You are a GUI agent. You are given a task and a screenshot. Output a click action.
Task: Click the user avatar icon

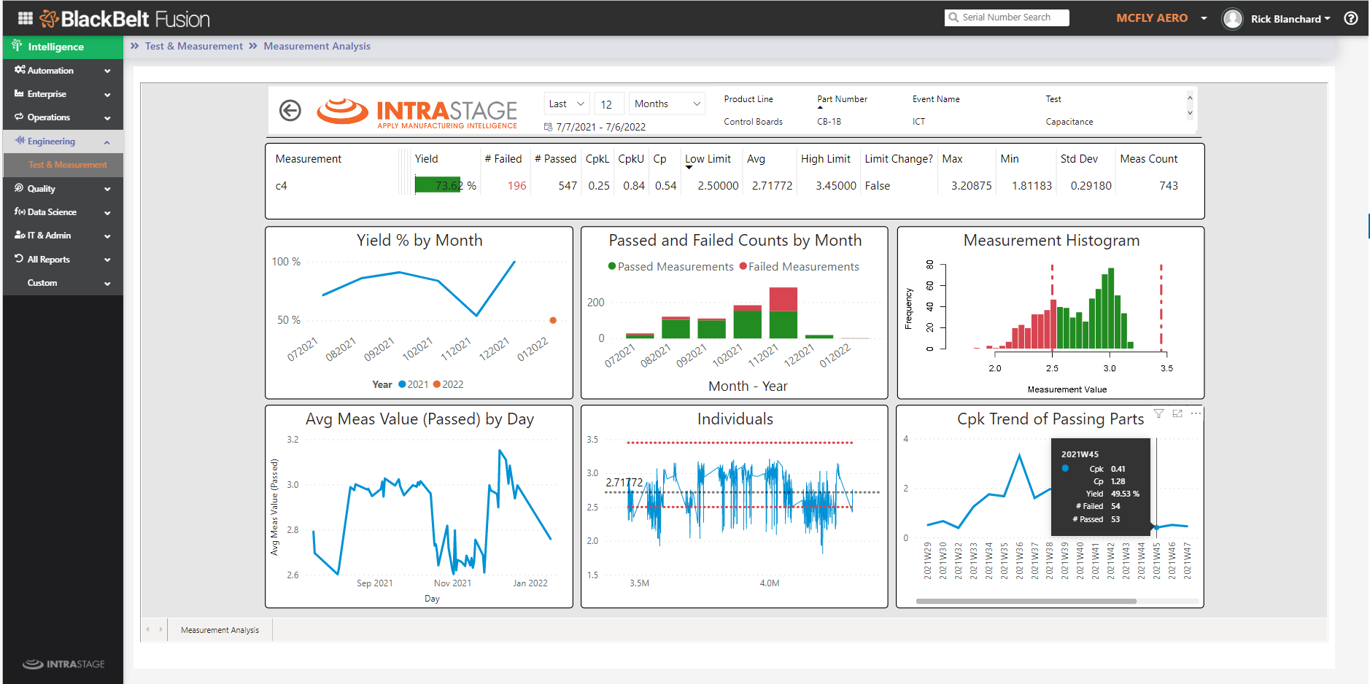click(1232, 19)
